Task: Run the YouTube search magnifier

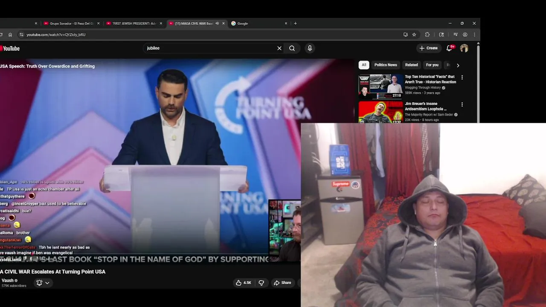Action: [x=292, y=48]
